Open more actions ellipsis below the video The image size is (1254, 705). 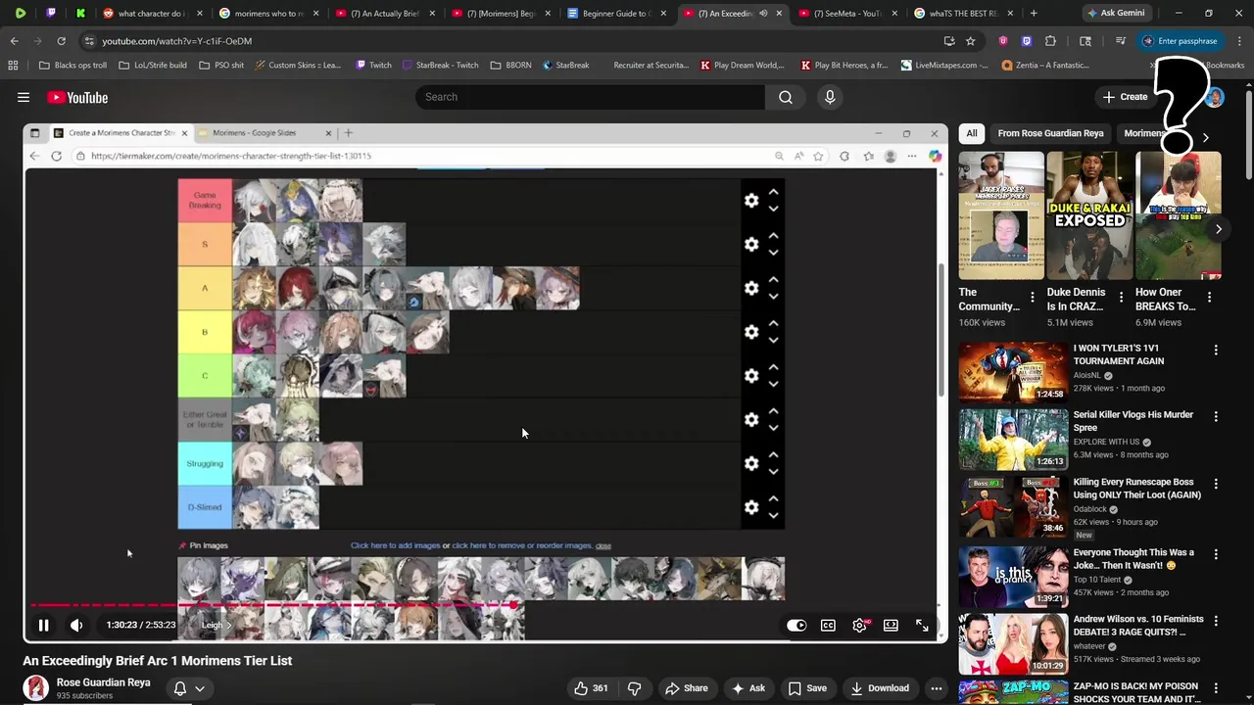coord(937,688)
